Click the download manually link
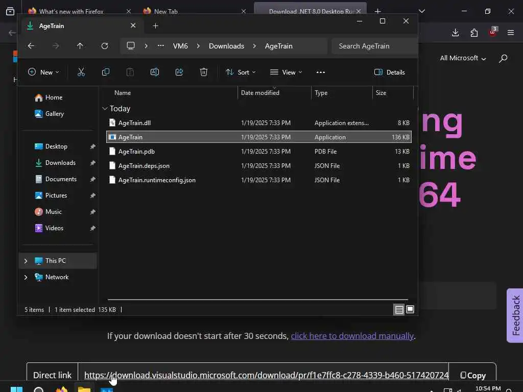 (x=352, y=336)
